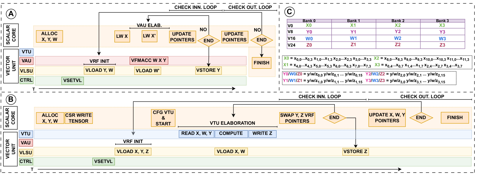
Task: Select the Bank 3 column header
Action: click(x=442, y=21)
